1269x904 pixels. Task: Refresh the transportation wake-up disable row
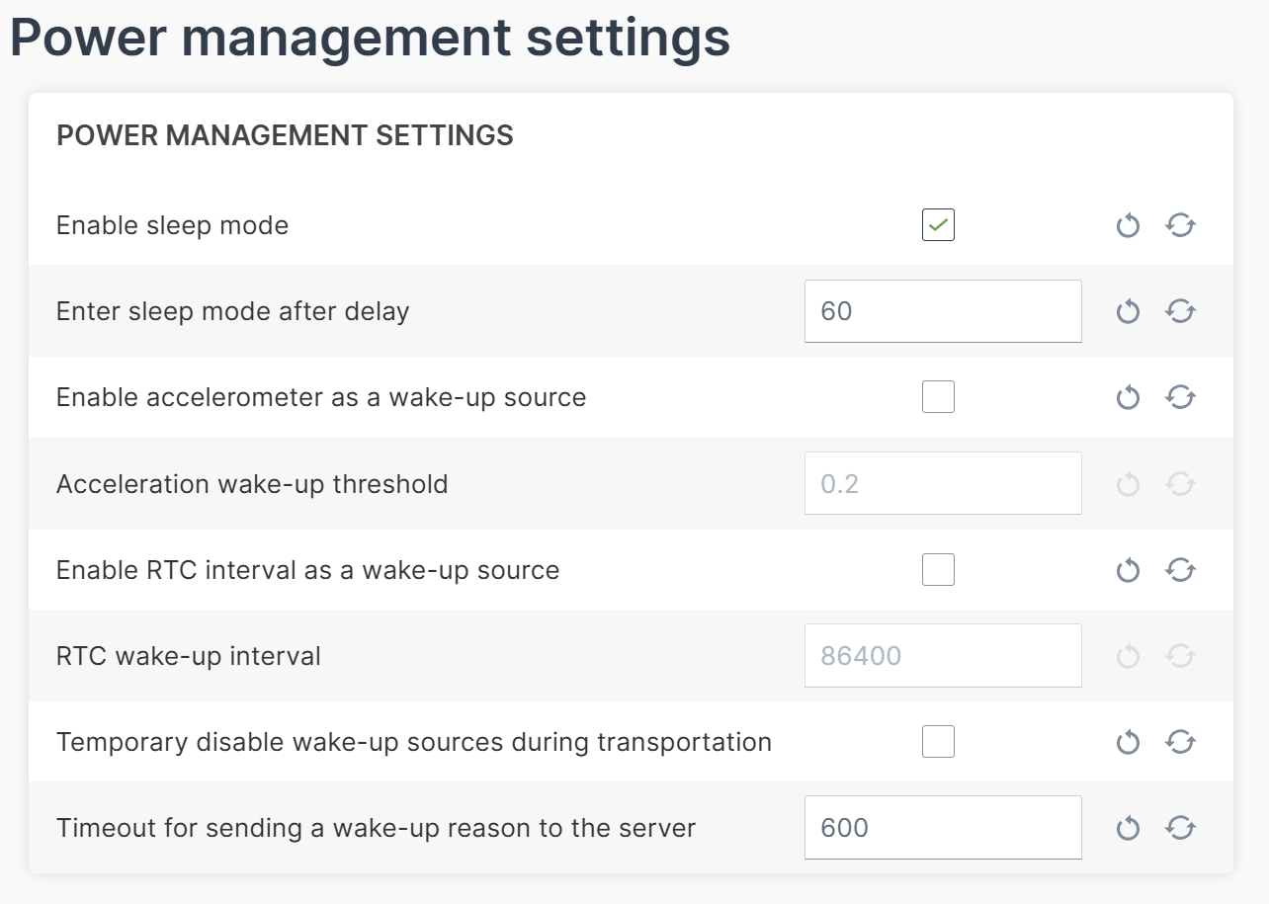point(1180,742)
